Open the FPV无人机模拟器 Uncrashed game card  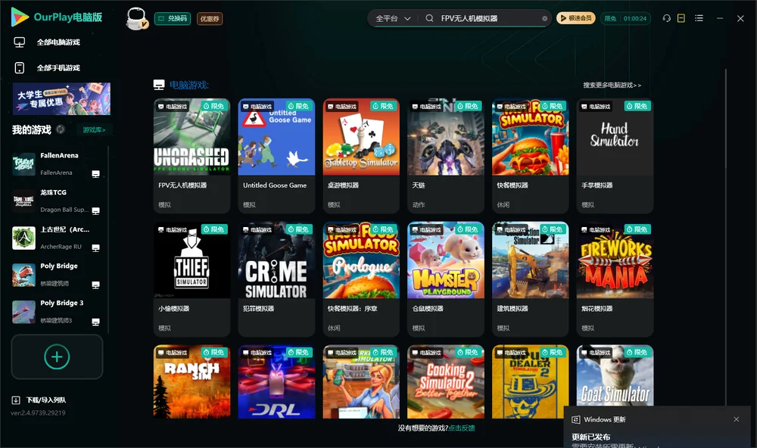point(192,156)
